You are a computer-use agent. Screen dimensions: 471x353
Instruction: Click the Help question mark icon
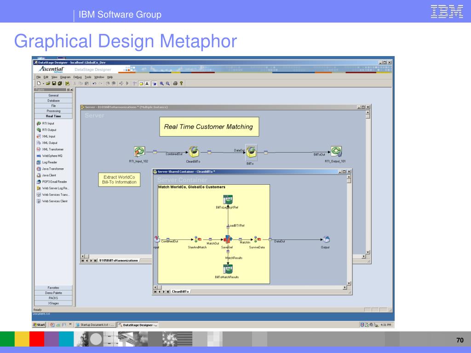(x=181, y=84)
